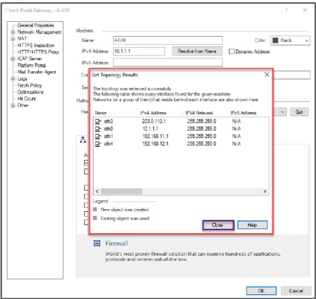This screenshot has width=316, height=299.
Task: Click the black color swatch in Color box
Action: click(276, 40)
